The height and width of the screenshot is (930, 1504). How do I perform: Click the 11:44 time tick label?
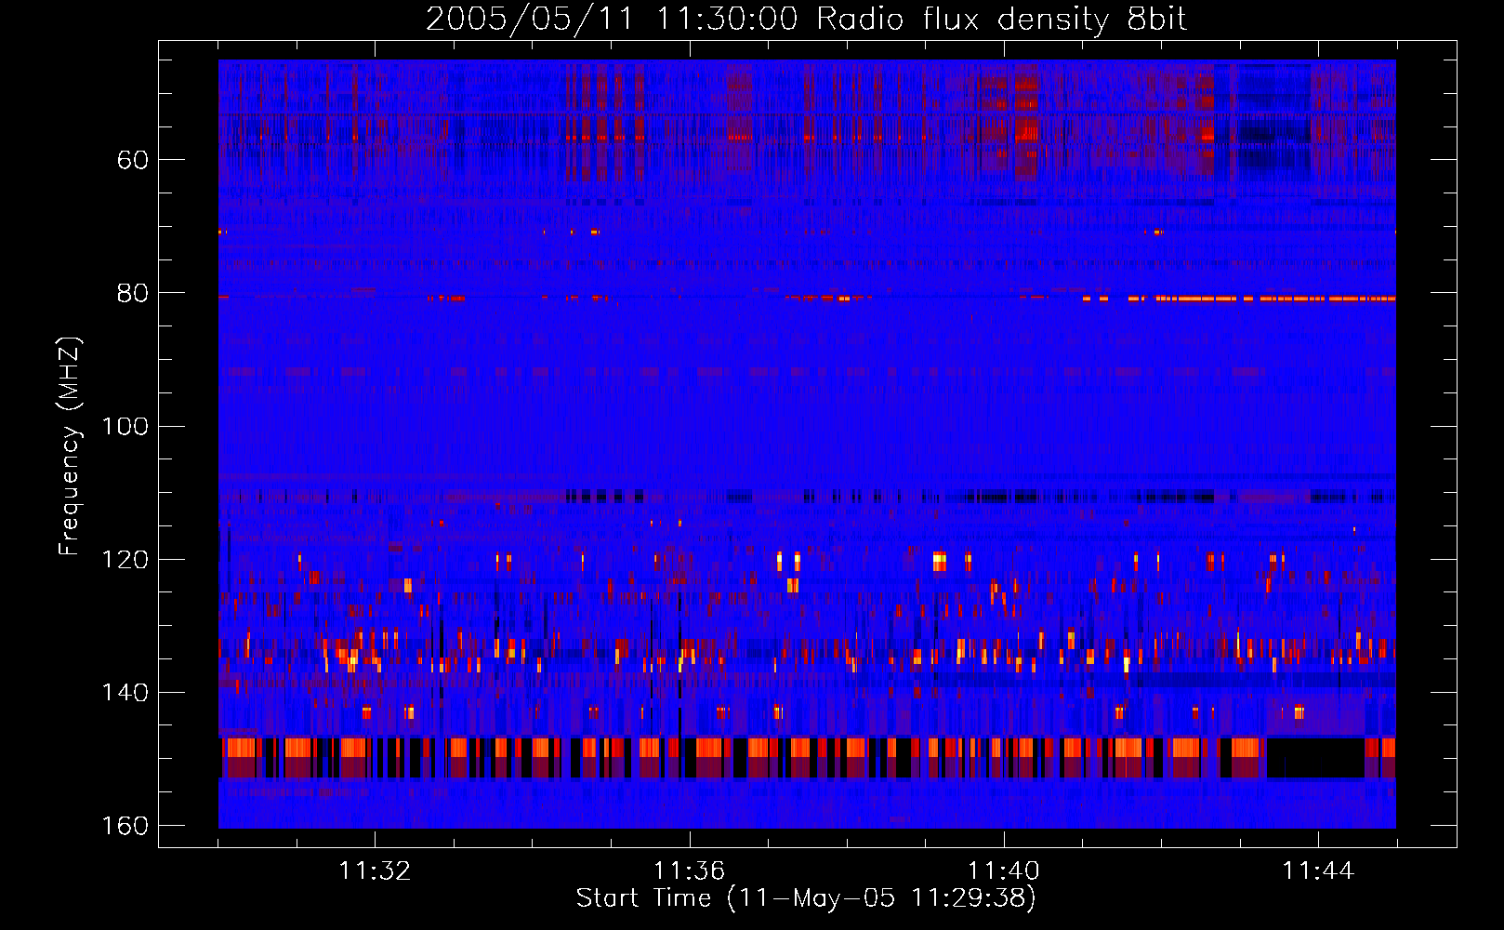pos(1318,871)
